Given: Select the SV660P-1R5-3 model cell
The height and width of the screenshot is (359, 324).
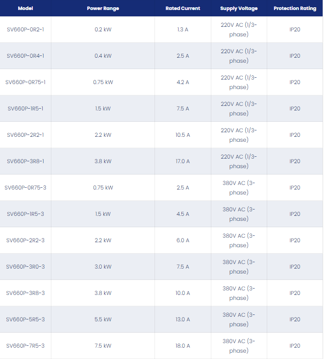Looking at the screenshot, I should point(25,214).
